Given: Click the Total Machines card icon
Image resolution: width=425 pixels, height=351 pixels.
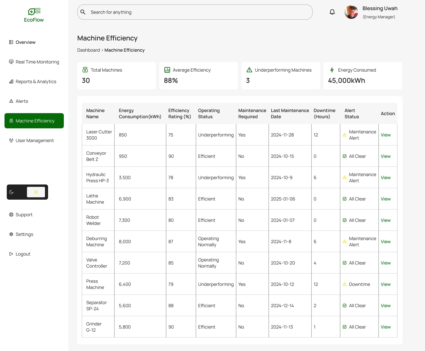Looking at the screenshot, I should click(85, 70).
